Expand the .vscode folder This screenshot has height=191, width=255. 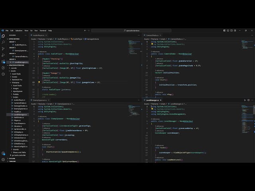[x=18, y=68]
